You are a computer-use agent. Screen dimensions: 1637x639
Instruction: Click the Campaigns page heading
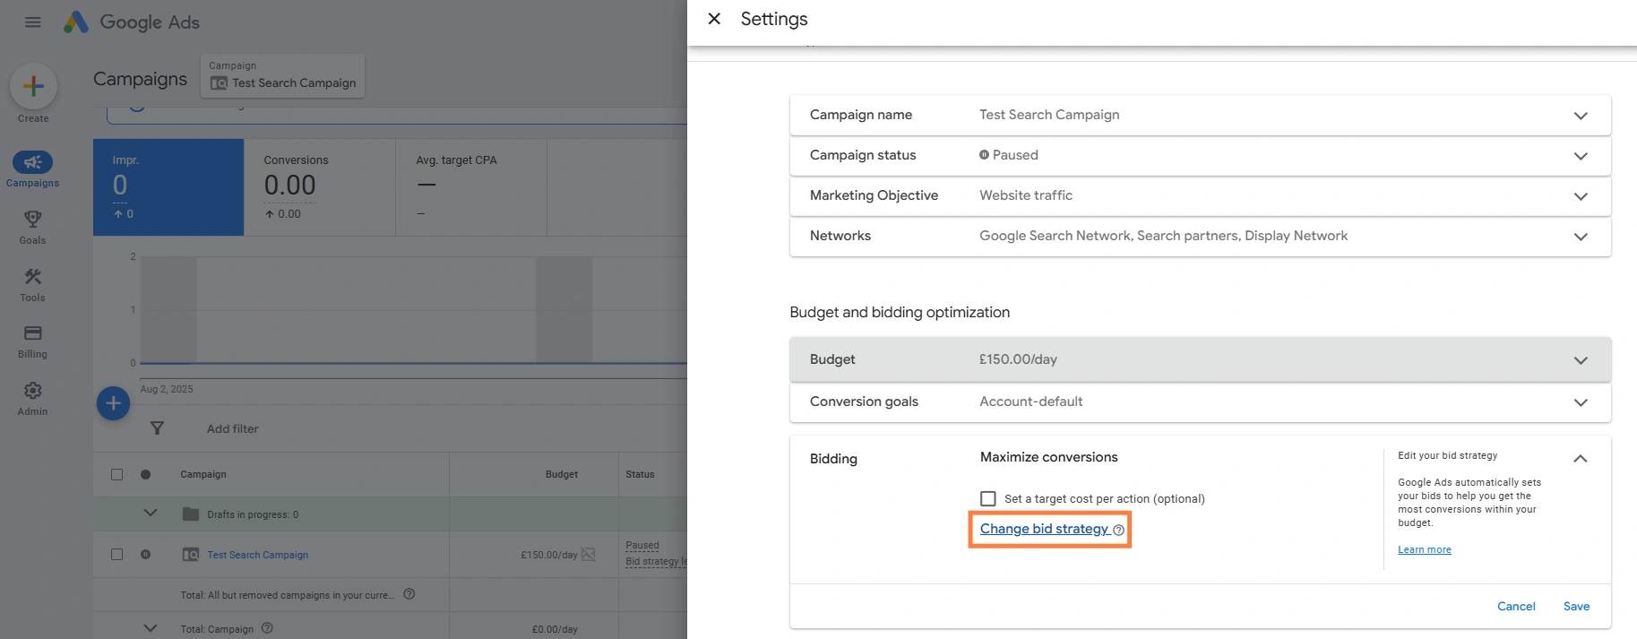click(x=140, y=79)
